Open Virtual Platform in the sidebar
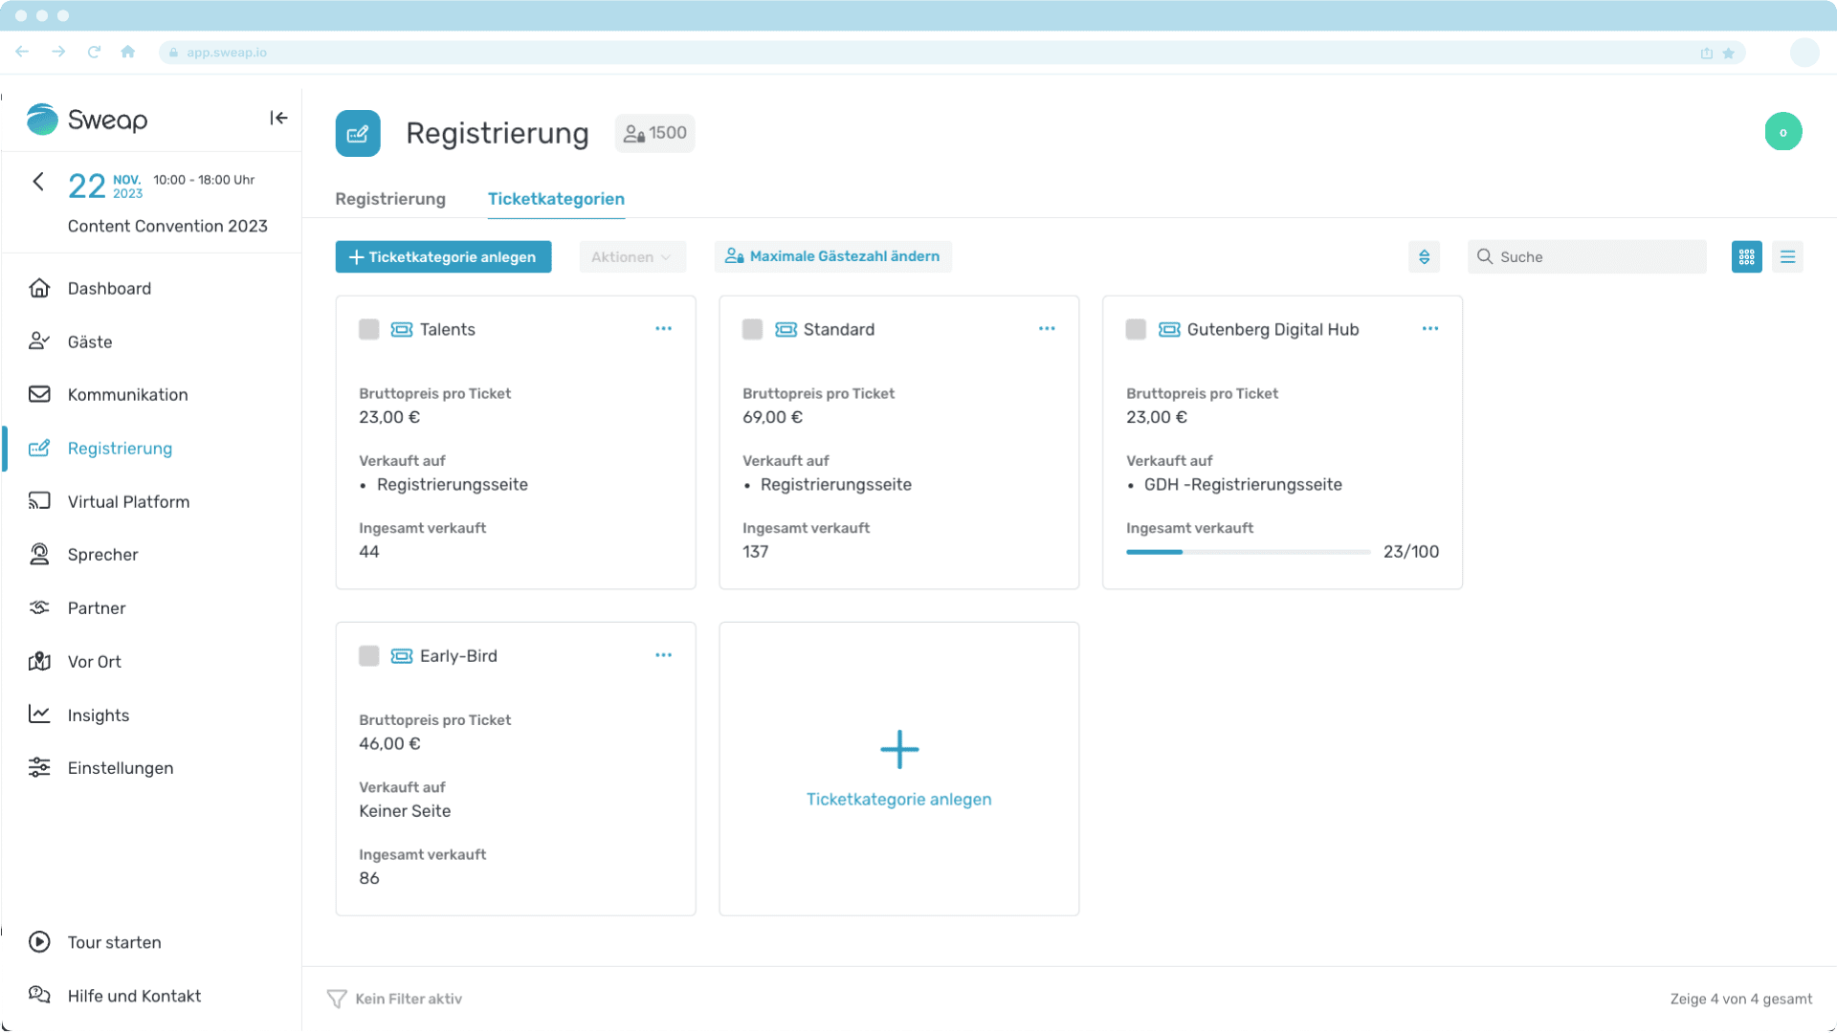Screen dimensions: 1837x1034 pyautogui.click(x=128, y=501)
